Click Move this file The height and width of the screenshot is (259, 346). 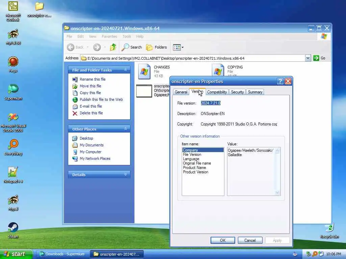(x=90, y=86)
